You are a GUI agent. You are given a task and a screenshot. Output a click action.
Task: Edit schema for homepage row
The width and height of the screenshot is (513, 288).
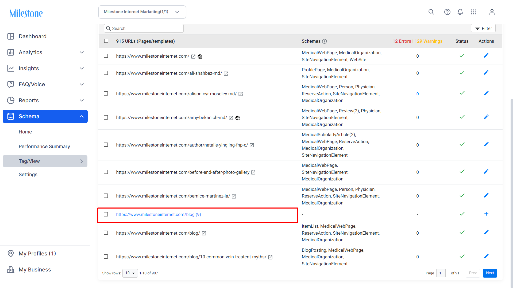[x=486, y=56]
